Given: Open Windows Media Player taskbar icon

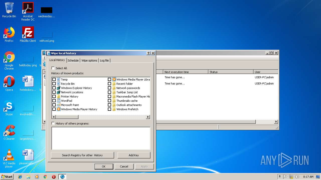Looking at the screenshot, I should [x=37, y=177].
